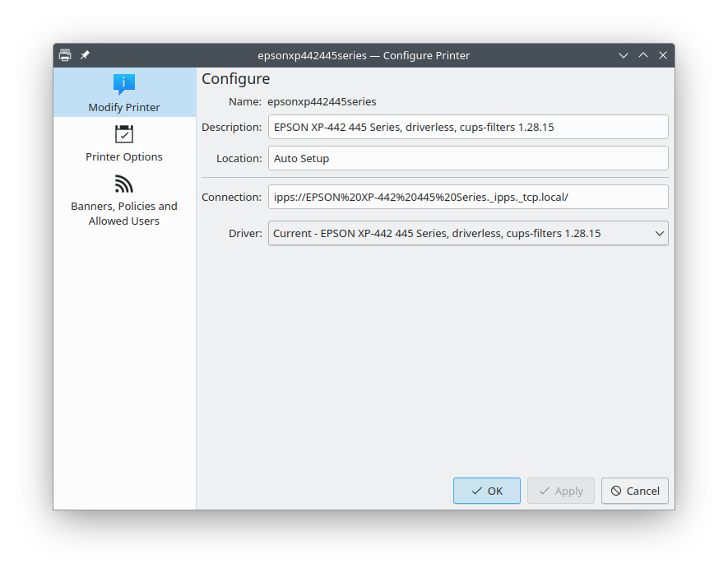Open "Banners, Policies and Allowed Users" label
The image size is (728, 573).
coord(124,213)
